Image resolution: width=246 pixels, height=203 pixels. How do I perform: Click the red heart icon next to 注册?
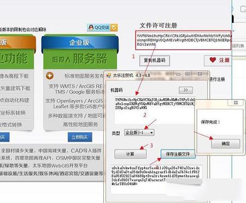coord(213,60)
